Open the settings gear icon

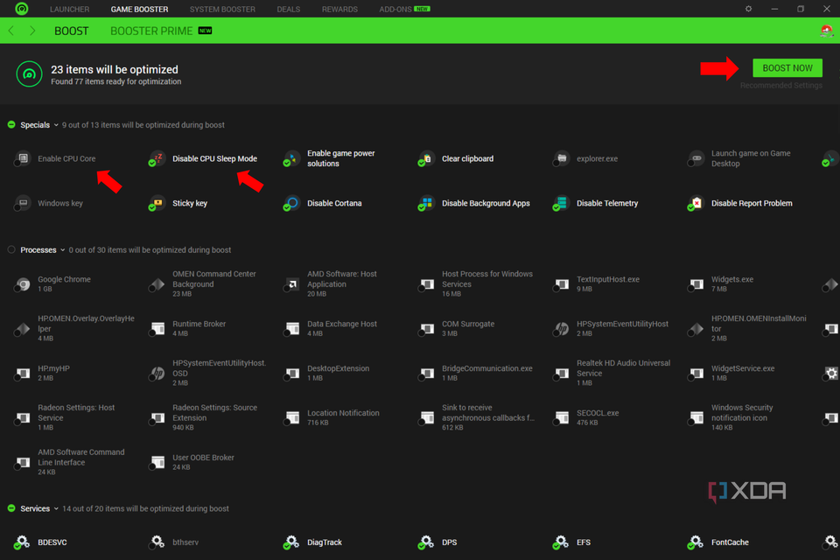pos(748,9)
